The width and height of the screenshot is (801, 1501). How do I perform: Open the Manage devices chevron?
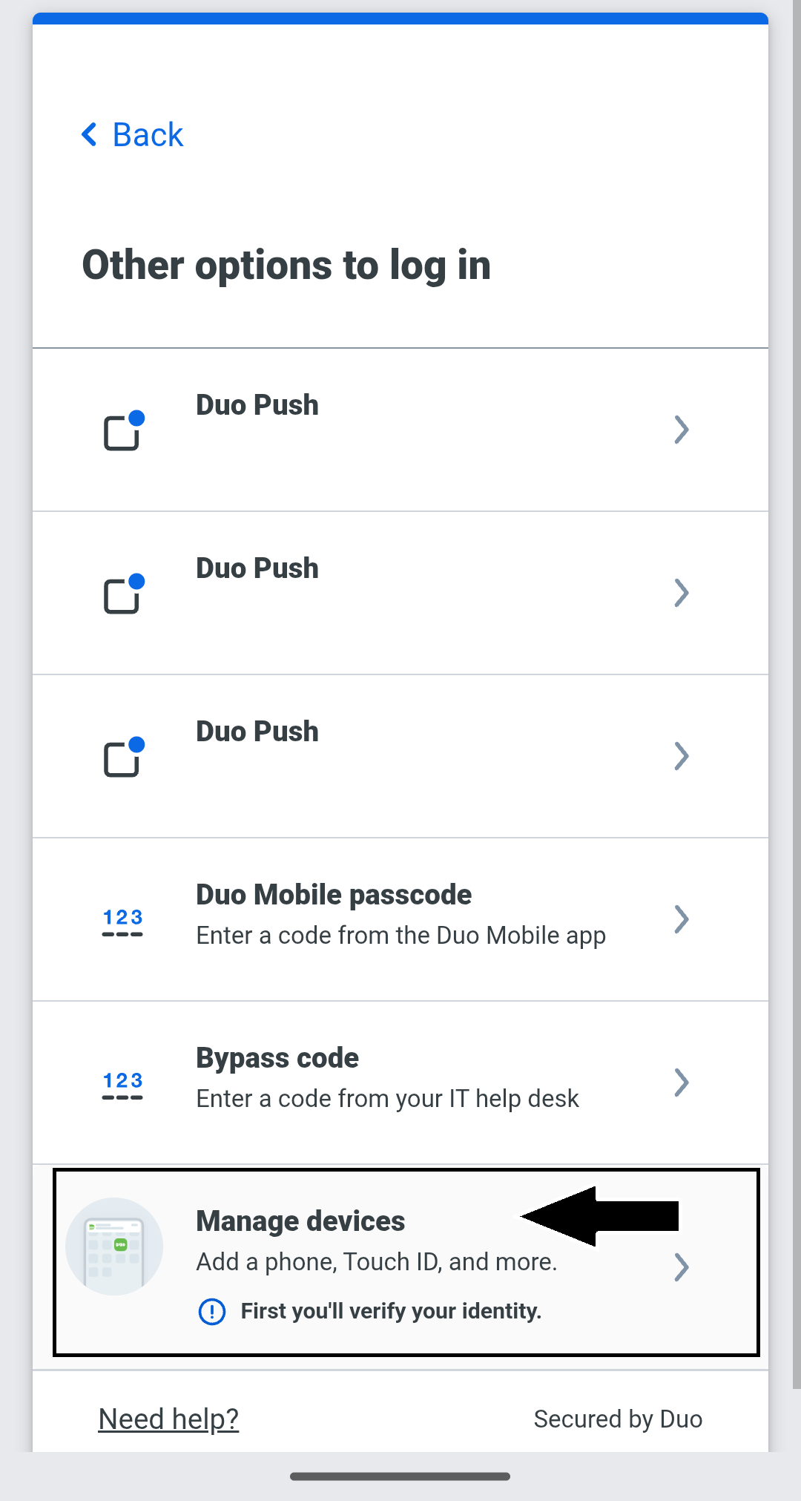point(682,1267)
